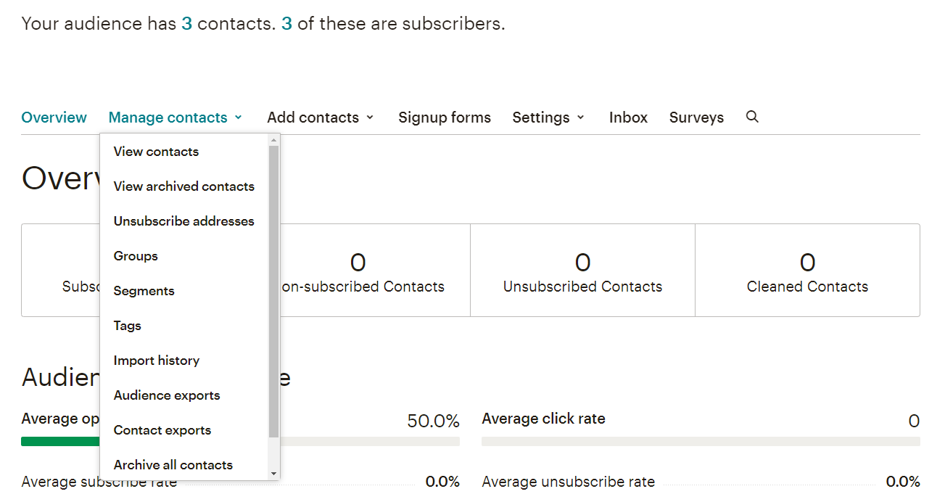This screenshot has height=502, width=945.
Task: Go to the Inbox tab
Action: (x=628, y=118)
